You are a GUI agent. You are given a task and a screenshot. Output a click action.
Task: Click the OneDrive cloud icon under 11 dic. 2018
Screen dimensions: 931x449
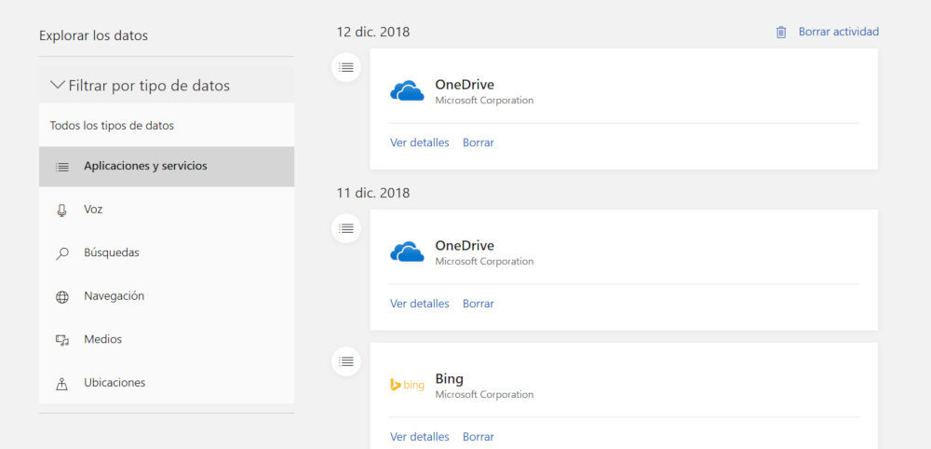pyautogui.click(x=407, y=252)
